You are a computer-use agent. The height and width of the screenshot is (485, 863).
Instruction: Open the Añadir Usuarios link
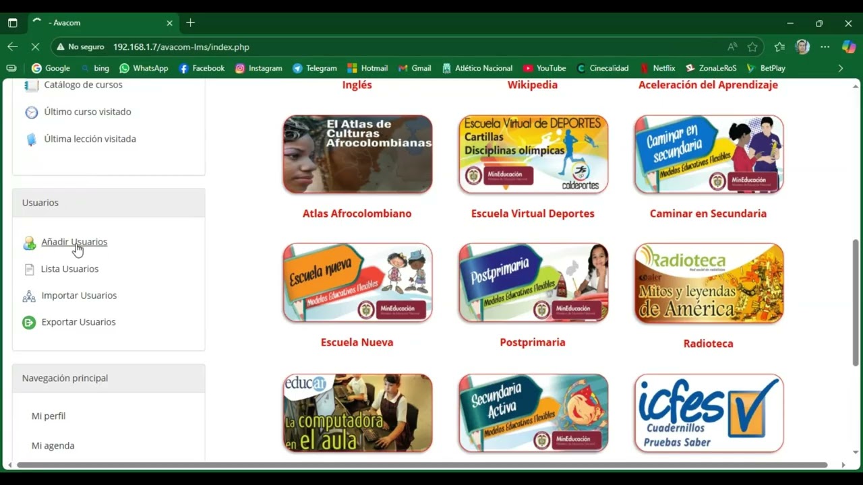[x=74, y=242]
